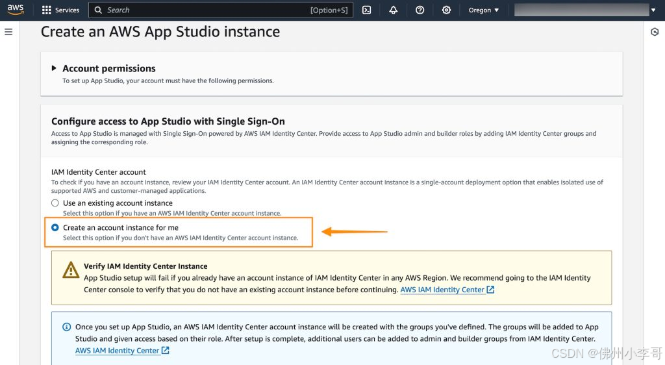Viewport: 665px width, 365px height.
Task: Click external-link icon in the warning box
Action: coord(491,290)
